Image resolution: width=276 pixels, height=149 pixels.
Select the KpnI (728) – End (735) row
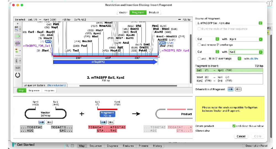[229, 81]
